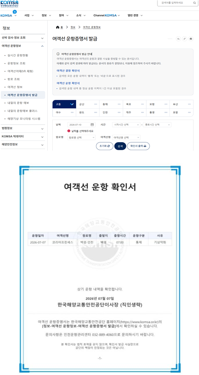Select the 제주 port tab
199x375 pixels.
click(x=134, y=112)
